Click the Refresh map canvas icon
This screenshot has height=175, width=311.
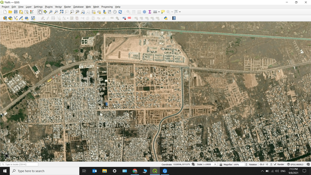point(120,12)
